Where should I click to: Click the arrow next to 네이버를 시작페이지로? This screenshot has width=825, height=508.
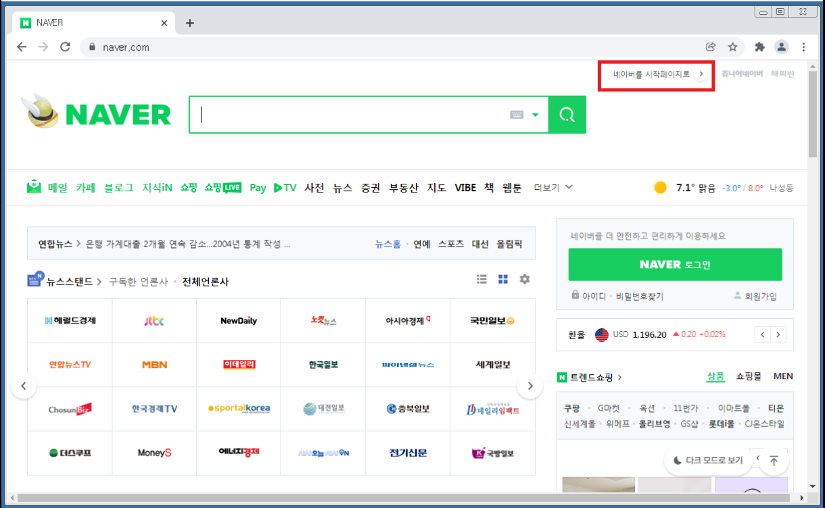click(x=701, y=74)
